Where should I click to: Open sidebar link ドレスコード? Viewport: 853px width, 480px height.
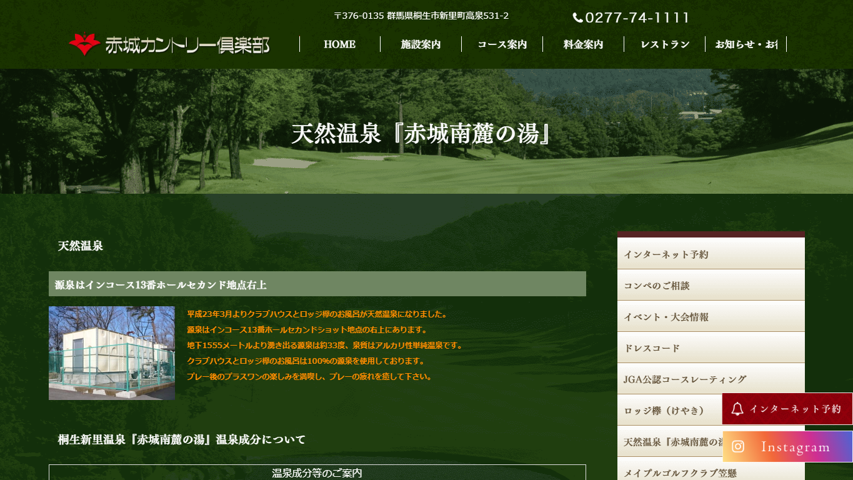pos(711,347)
